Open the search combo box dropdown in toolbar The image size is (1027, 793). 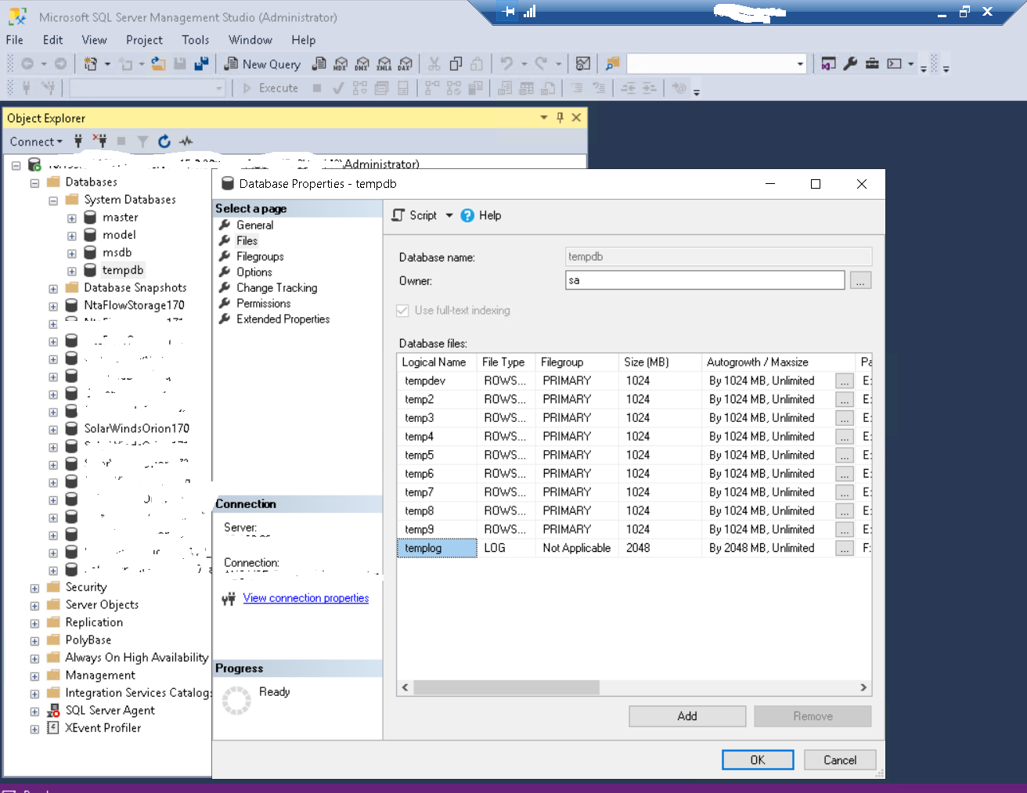(800, 64)
